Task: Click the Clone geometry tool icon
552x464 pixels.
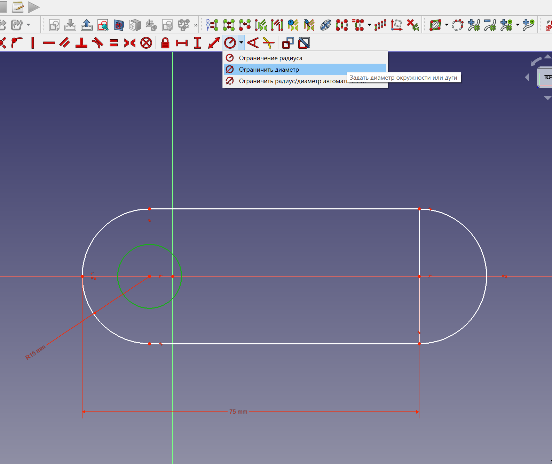Action: click(x=358, y=25)
